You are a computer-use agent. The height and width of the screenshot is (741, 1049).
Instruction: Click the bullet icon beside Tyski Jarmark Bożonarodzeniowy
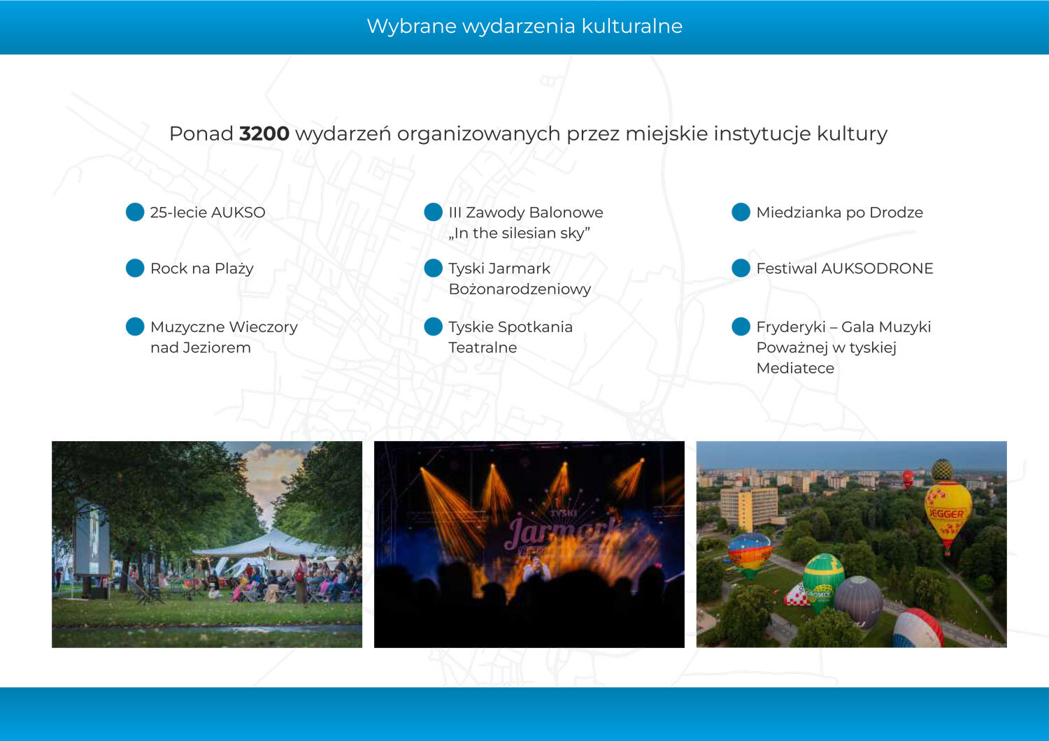[x=433, y=268]
